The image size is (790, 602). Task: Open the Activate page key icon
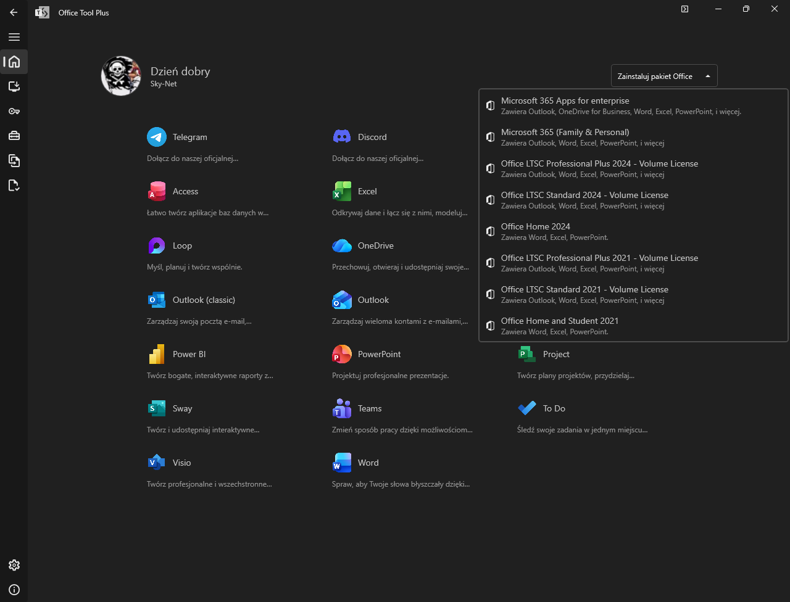[14, 111]
